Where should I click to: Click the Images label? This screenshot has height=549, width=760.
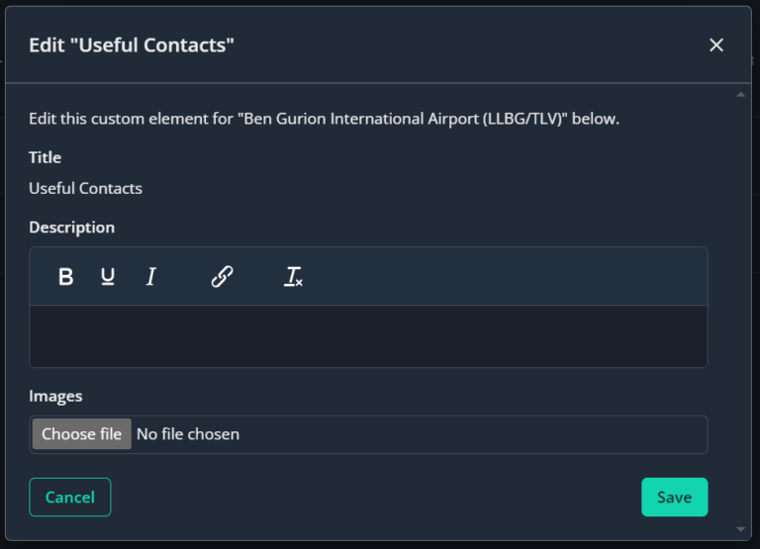[x=55, y=396]
